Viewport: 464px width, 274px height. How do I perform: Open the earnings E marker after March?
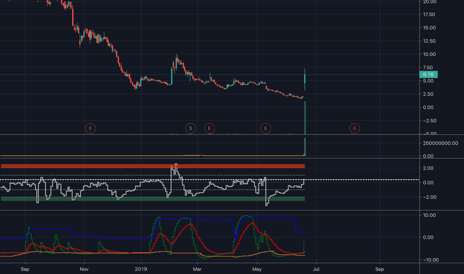[210, 128]
